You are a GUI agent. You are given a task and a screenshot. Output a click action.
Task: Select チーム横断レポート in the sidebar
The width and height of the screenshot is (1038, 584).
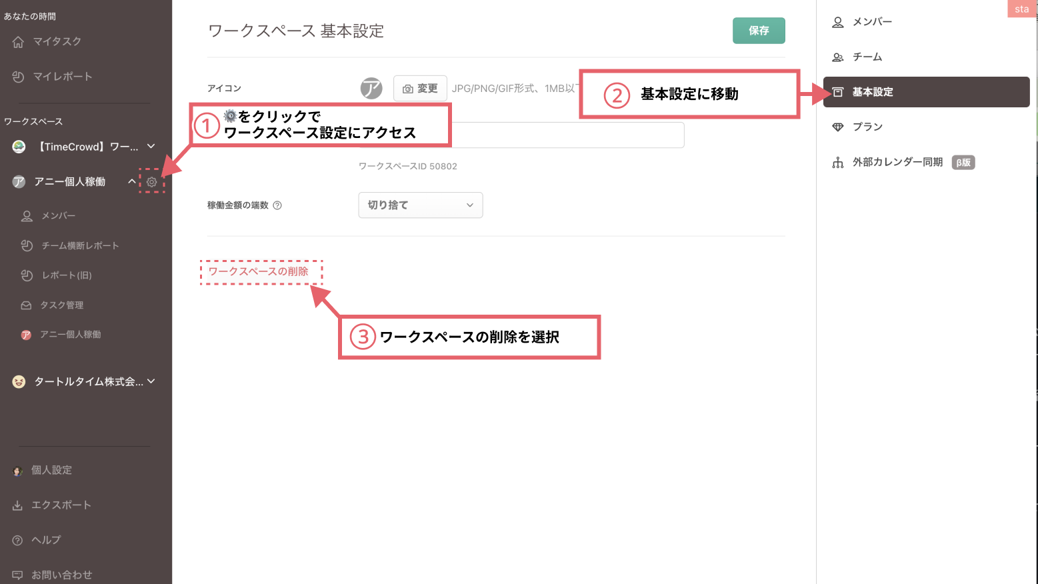(79, 246)
